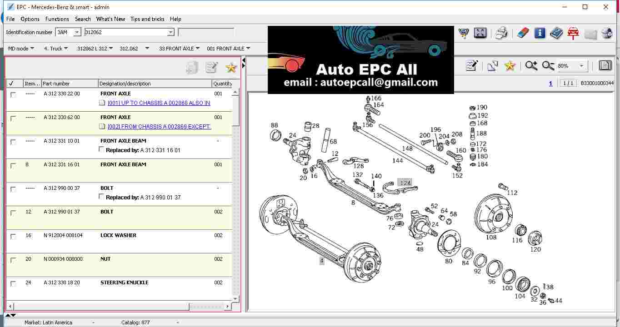This screenshot has width=620, height=327.
Task: Open the blue information icon
Action: click(x=540, y=33)
